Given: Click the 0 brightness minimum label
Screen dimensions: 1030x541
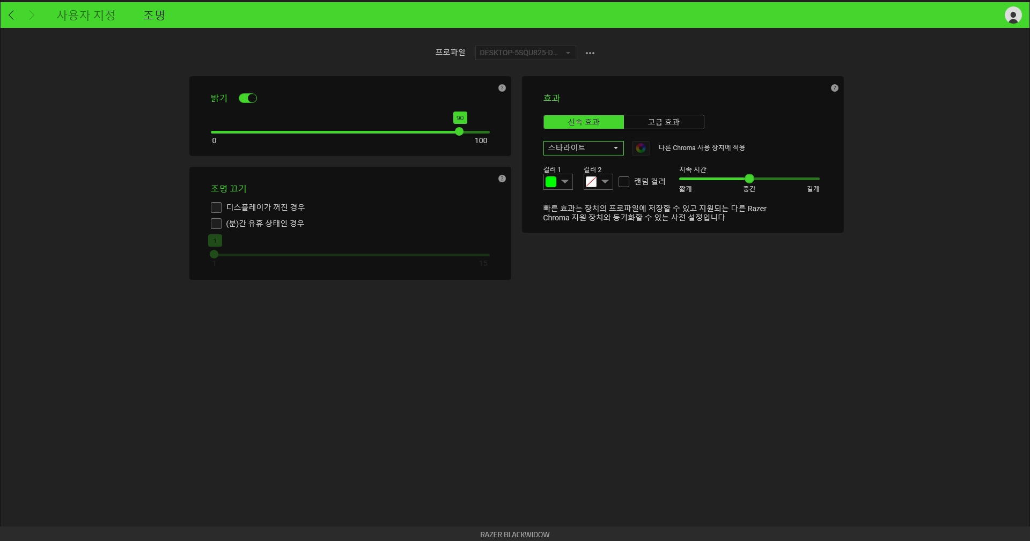Looking at the screenshot, I should pyautogui.click(x=214, y=140).
